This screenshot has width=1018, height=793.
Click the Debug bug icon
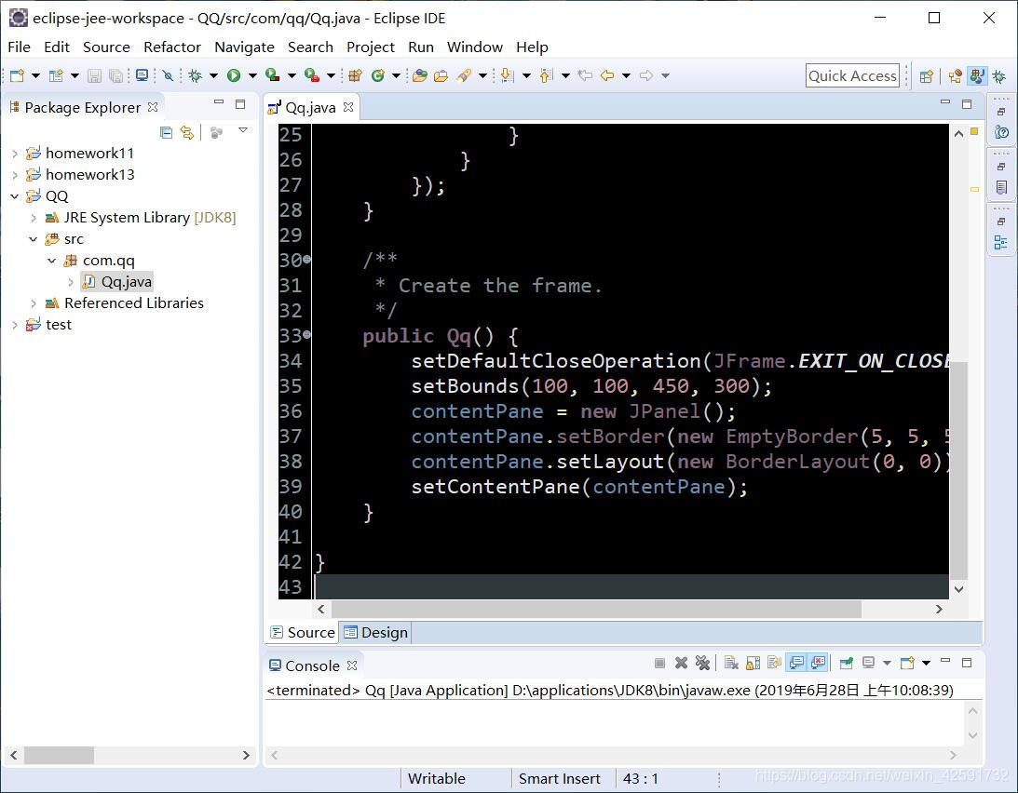pyautogui.click(x=195, y=76)
